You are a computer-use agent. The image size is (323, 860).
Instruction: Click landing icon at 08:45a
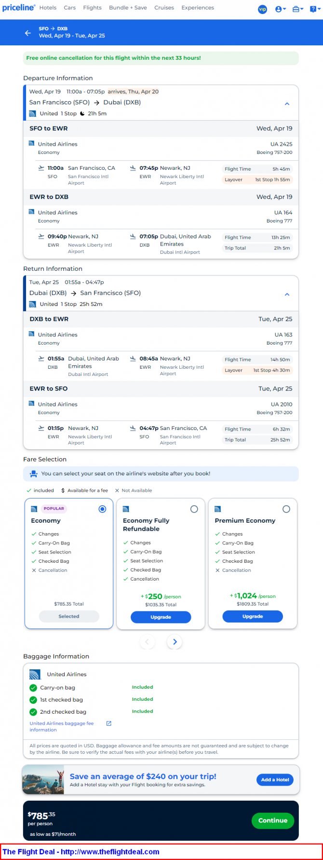[133, 359]
